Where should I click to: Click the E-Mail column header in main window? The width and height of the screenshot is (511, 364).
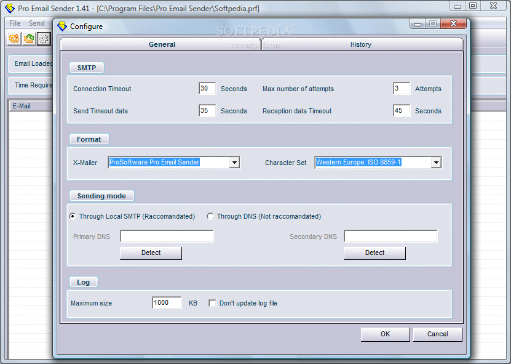click(31, 106)
